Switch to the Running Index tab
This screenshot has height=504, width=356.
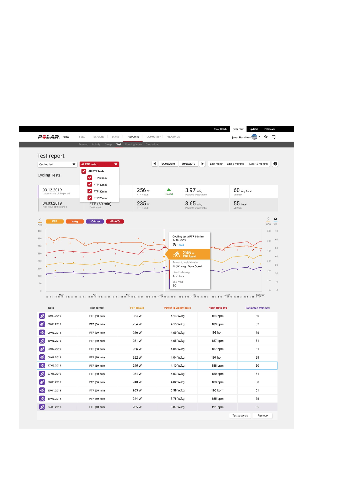(133, 145)
